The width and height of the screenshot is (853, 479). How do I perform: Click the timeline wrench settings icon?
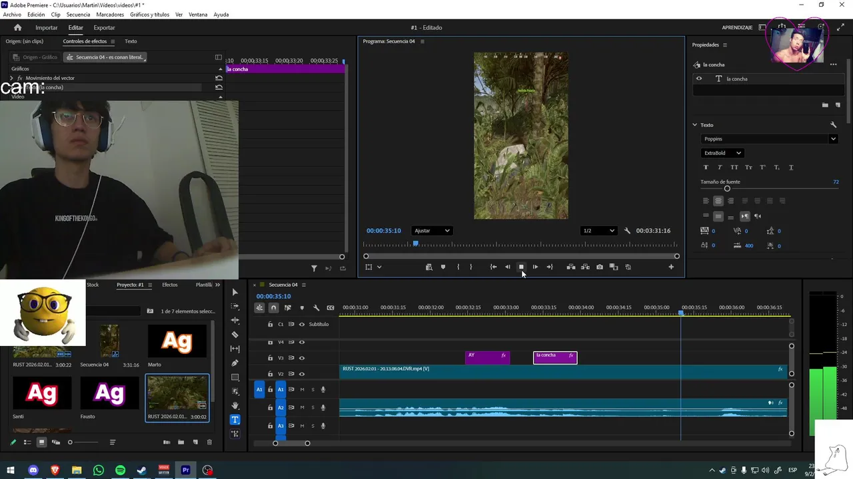click(x=316, y=307)
